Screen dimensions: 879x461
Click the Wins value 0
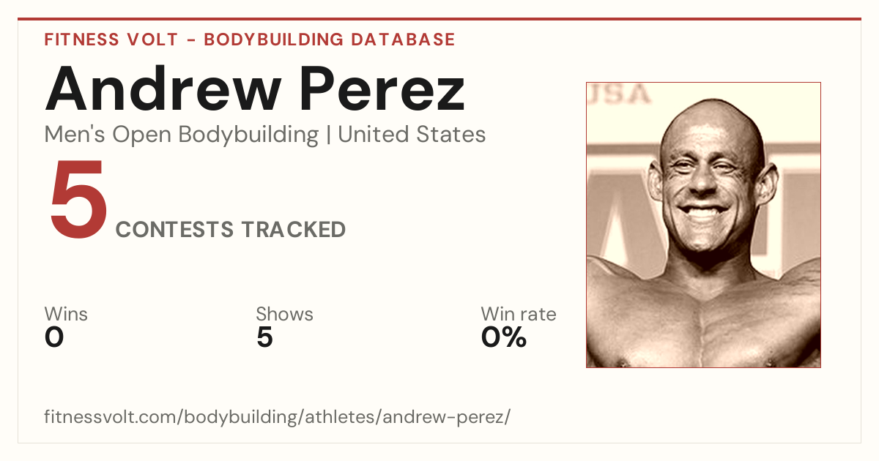coord(54,337)
